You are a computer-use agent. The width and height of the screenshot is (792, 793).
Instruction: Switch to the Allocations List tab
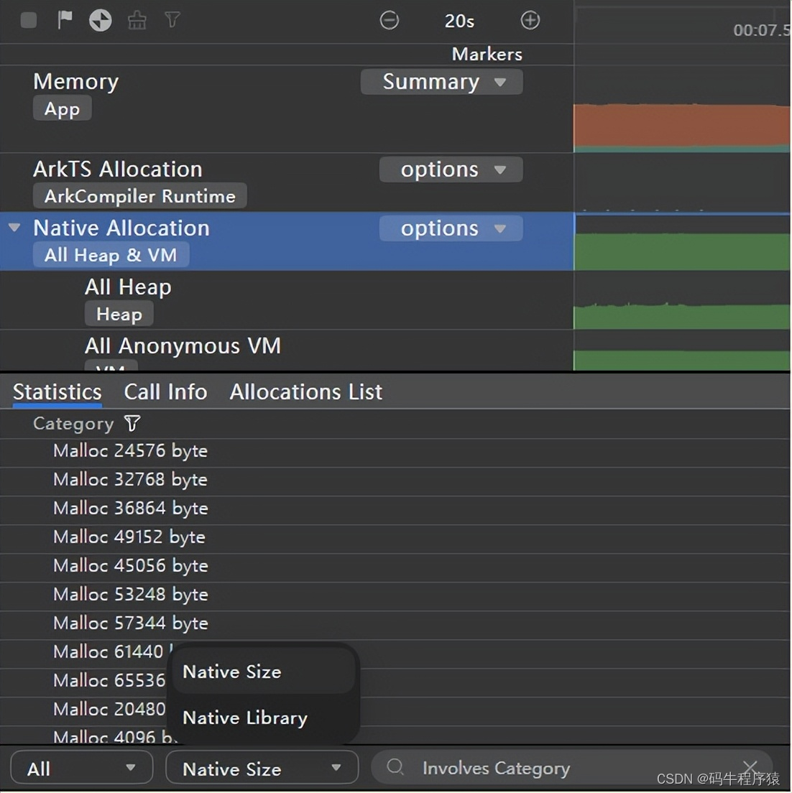pos(305,392)
